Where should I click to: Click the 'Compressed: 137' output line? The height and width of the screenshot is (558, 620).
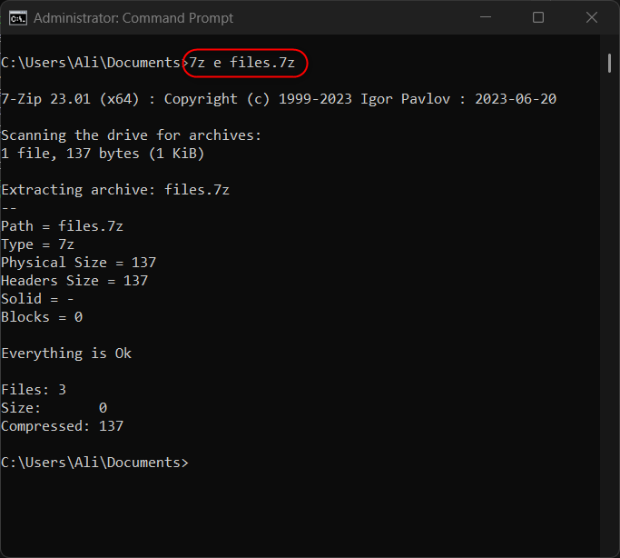click(x=62, y=426)
